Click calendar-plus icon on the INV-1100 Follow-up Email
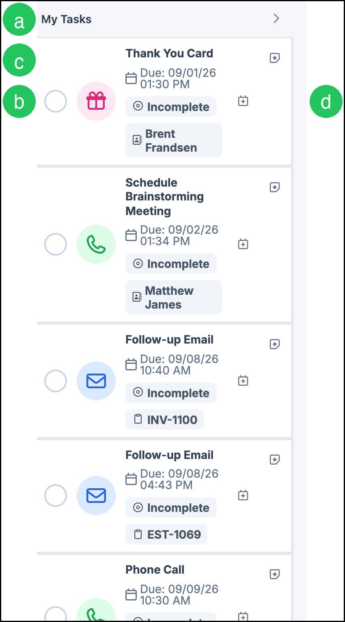Screen dimensions: 345x622 pyautogui.click(x=243, y=381)
